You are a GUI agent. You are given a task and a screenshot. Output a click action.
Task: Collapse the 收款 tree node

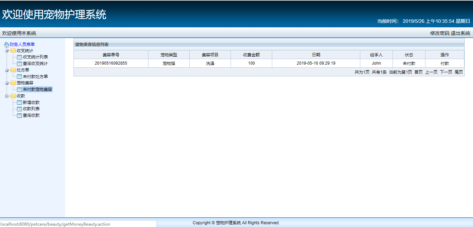tap(7, 96)
